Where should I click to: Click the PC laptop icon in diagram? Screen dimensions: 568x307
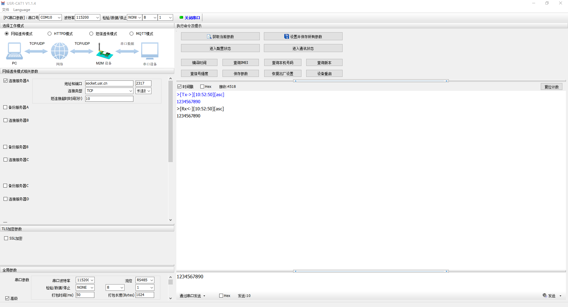coord(14,51)
